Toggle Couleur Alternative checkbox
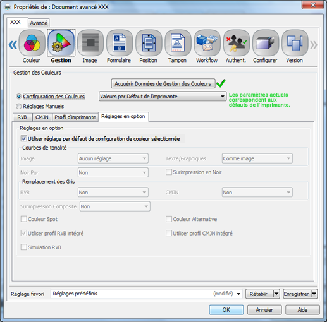This screenshot has height=322, width=327. point(169,219)
